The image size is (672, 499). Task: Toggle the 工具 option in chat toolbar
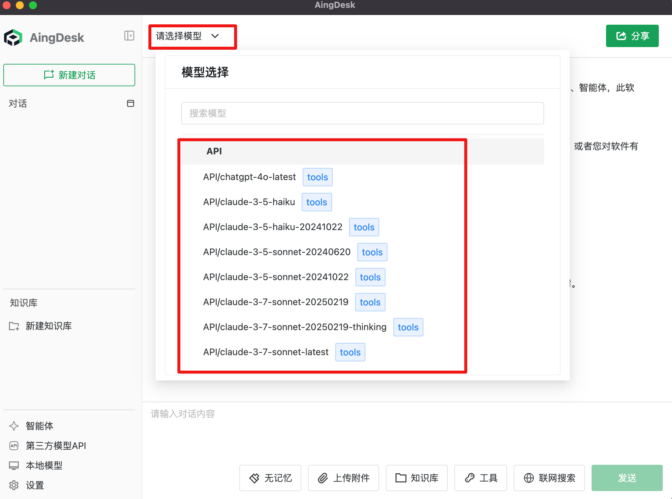[x=480, y=478]
